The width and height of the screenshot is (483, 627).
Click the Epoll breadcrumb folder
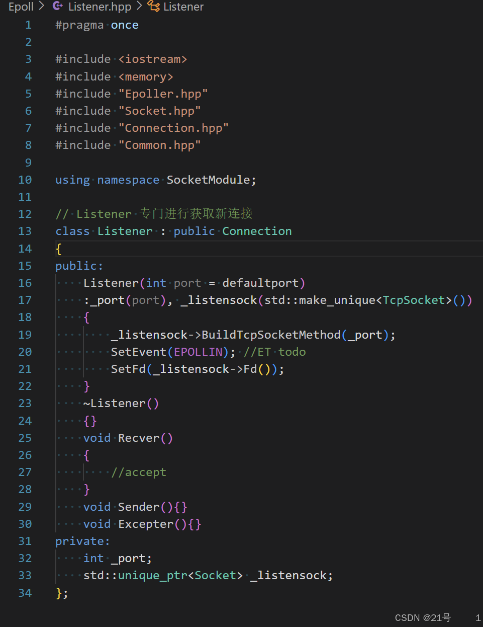[21, 7]
